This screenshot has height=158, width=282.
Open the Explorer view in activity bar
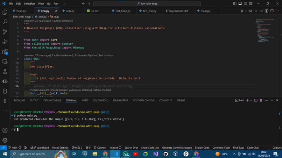tap(5, 12)
